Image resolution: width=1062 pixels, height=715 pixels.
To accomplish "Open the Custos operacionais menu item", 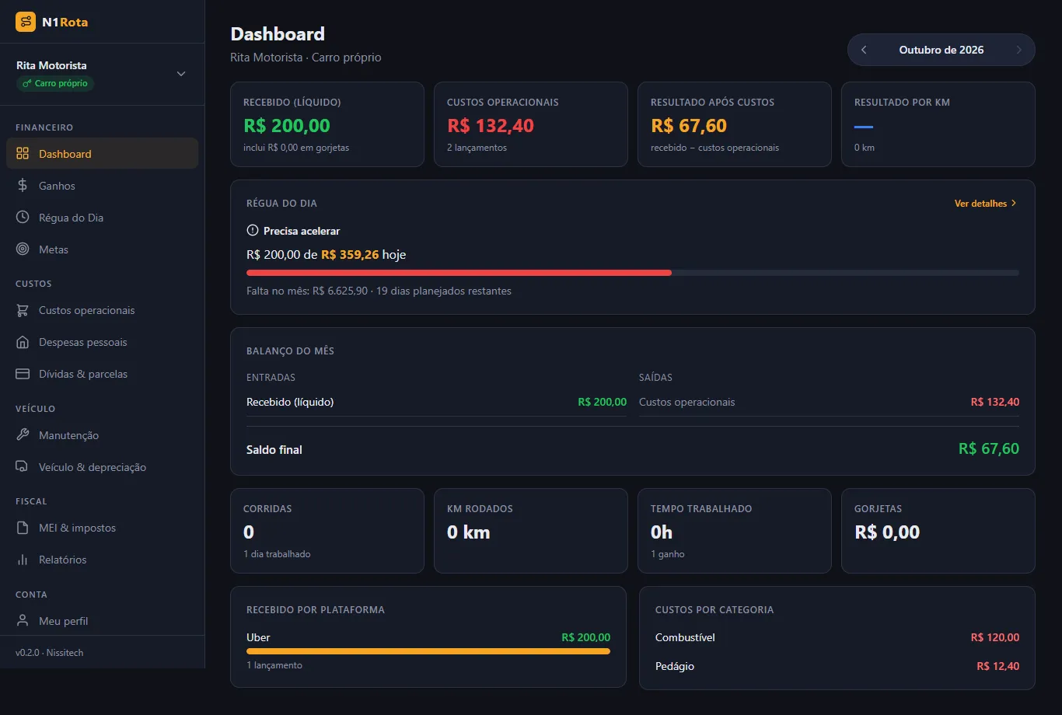I will 103,310.
